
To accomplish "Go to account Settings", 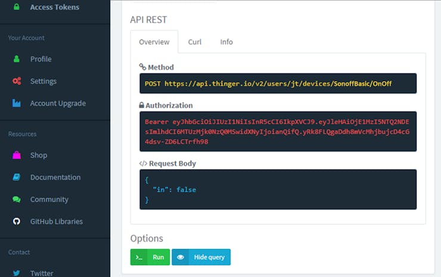I will click(44, 81).
